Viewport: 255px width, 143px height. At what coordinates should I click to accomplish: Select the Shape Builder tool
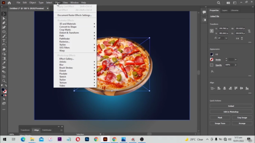[4, 54]
